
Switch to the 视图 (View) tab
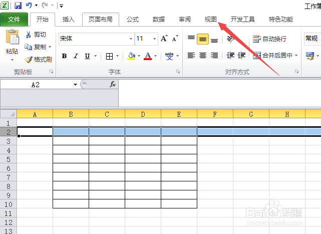[x=211, y=20]
